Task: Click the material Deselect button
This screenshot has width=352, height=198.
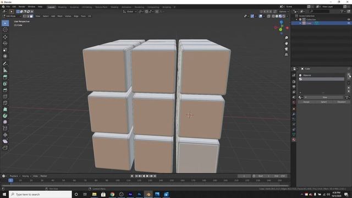Action: [342, 102]
